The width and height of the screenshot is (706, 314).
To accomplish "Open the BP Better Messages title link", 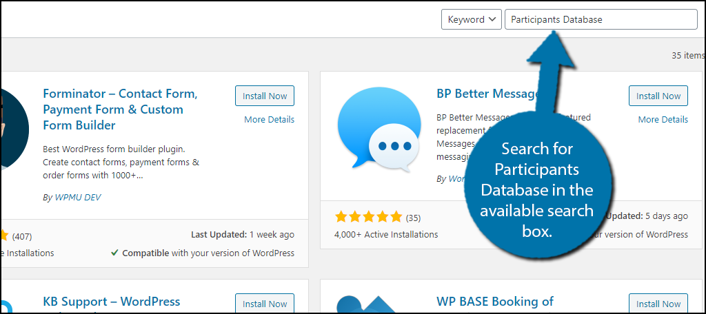I will [x=488, y=94].
